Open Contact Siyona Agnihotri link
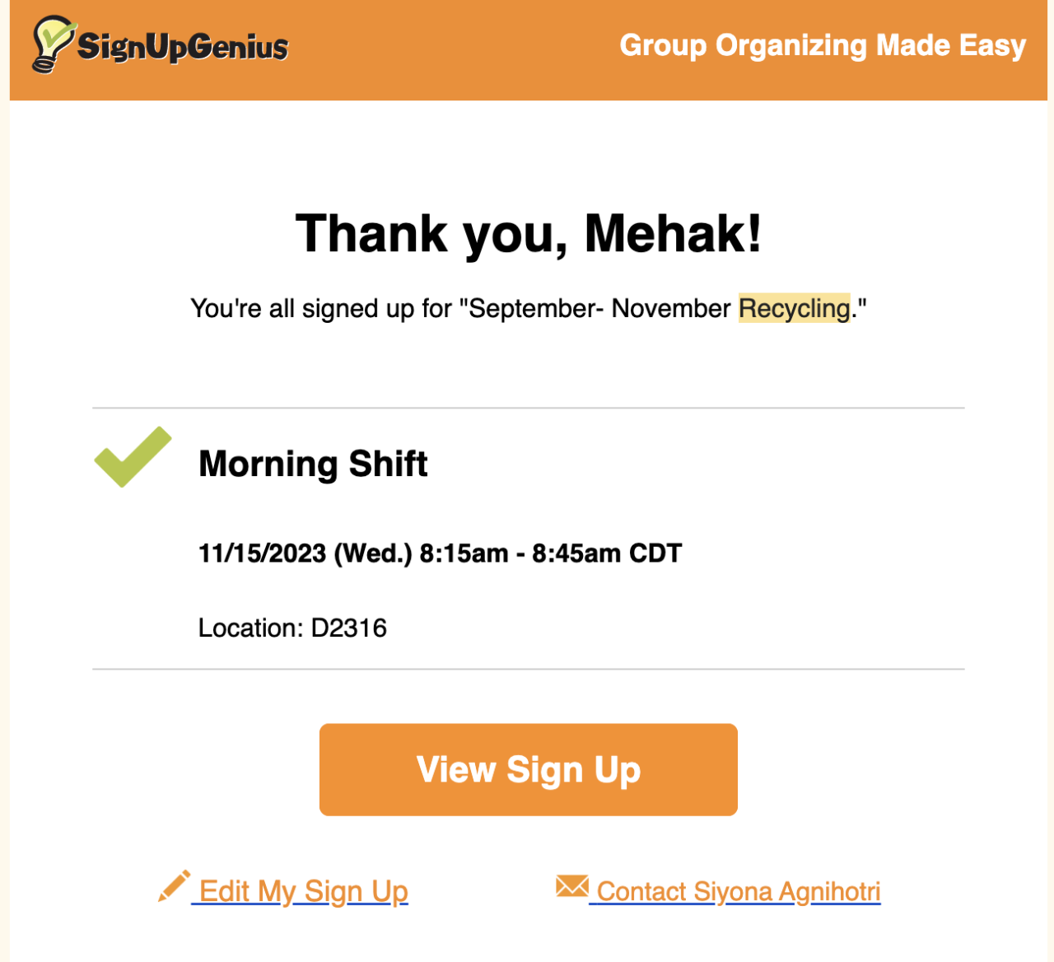Screen dimensions: 1054x962 coord(739,891)
